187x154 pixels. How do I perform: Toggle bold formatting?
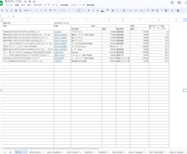click(89, 11)
